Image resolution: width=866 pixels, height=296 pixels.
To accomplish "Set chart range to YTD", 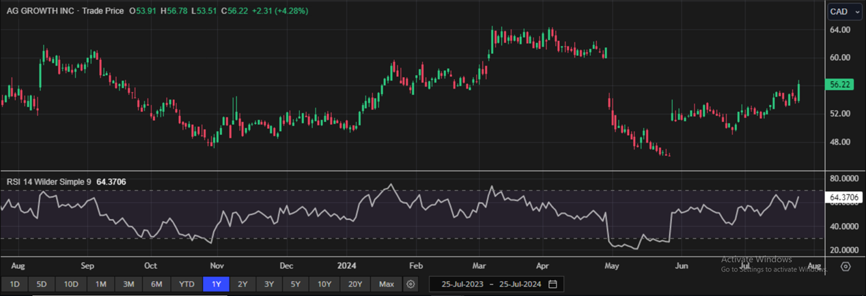I will pyautogui.click(x=186, y=284).
